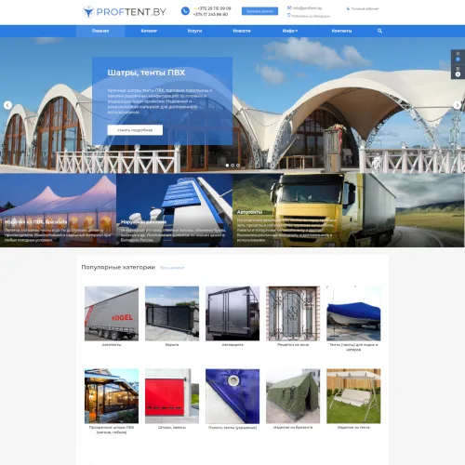Open the KÖGEL trailer Автотенты category image

click(x=112, y=313)
